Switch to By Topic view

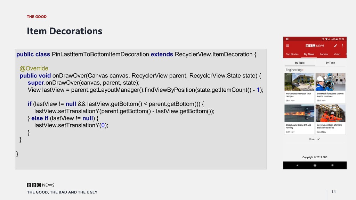pos(300,63)
